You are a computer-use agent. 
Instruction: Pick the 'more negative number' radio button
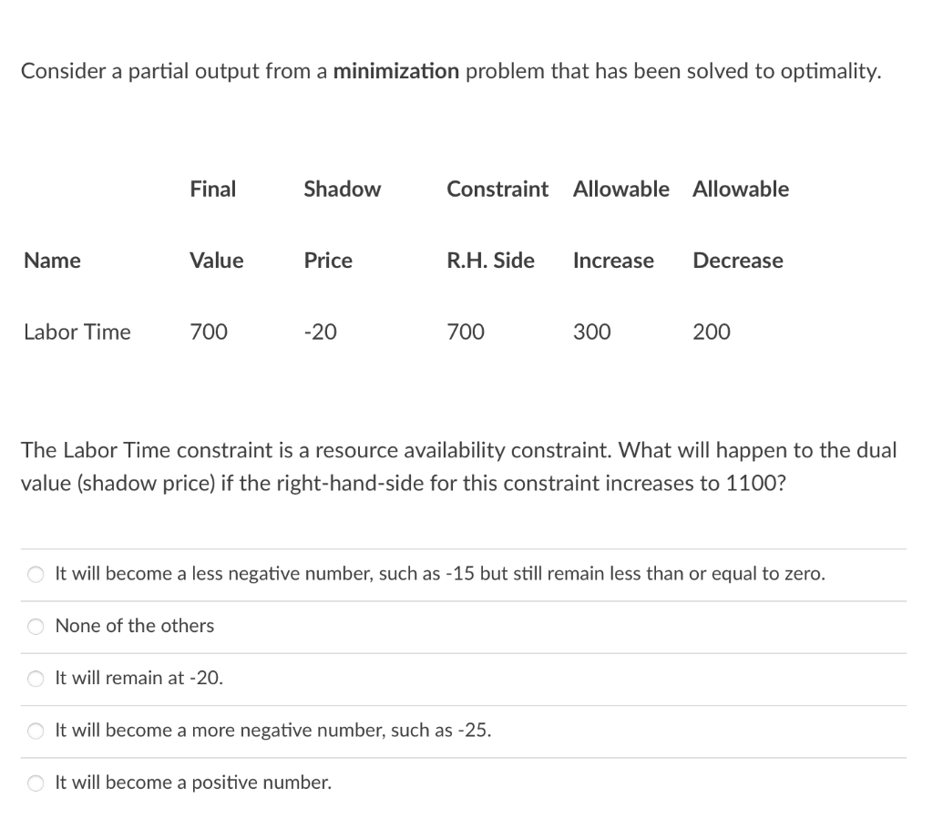pos(36,731)
